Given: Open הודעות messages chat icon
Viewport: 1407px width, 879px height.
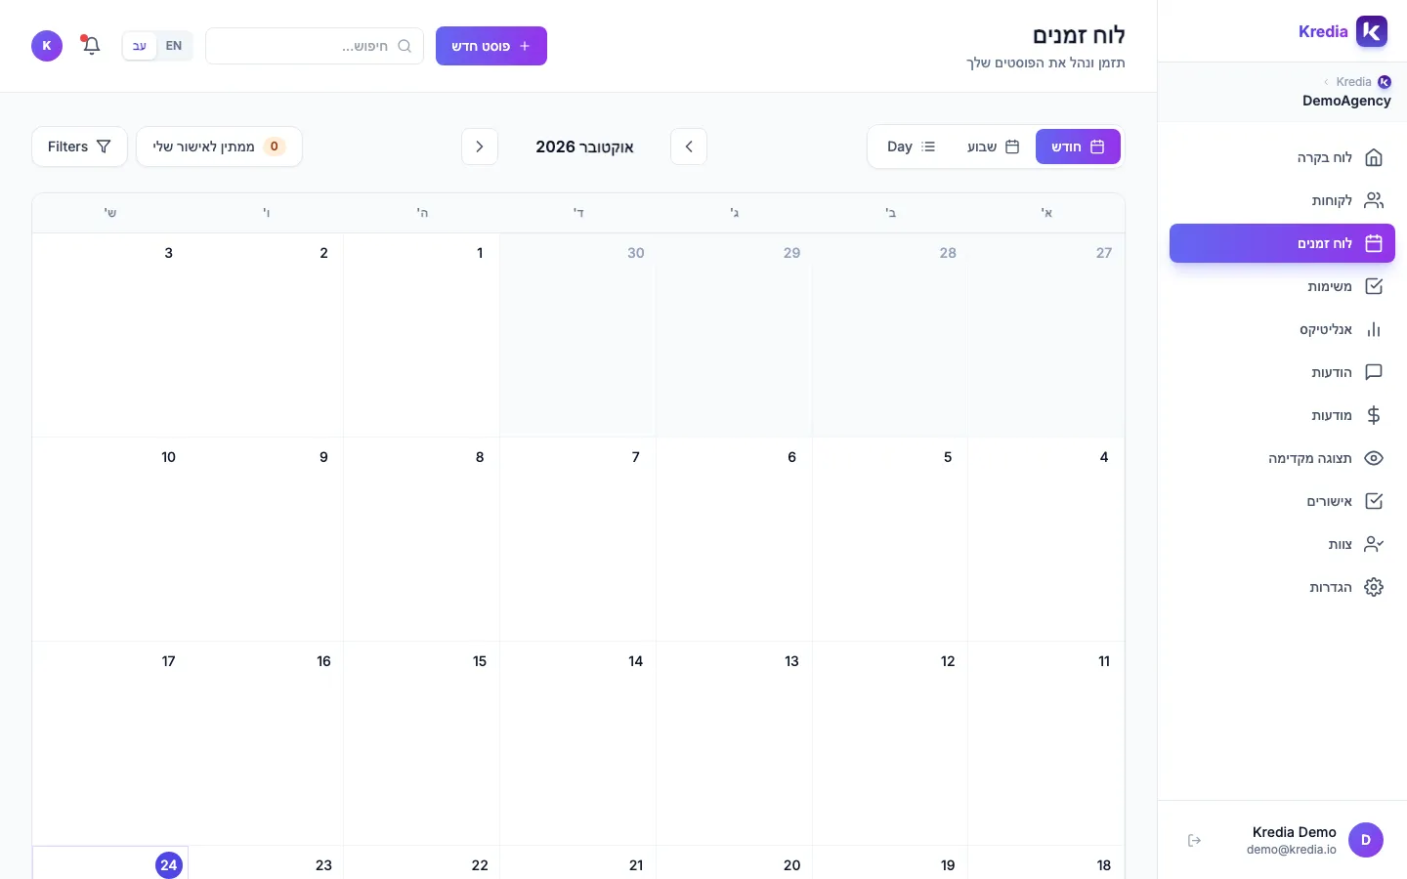Looking at the screenshot, I should (1374, 372).
